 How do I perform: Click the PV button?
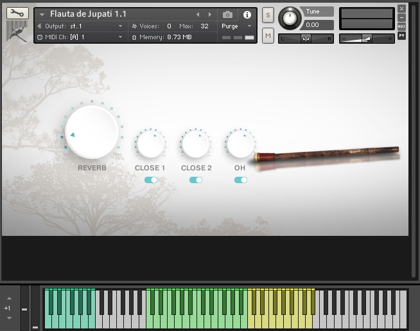click(x=401, y=35)
